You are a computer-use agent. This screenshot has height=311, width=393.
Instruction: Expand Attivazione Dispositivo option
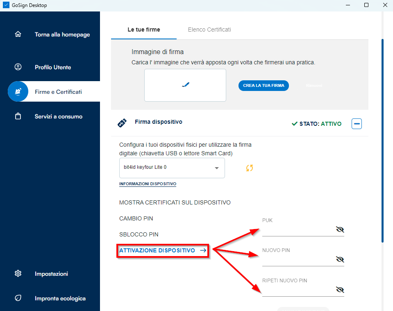pyautogui.click(x=163, y=250)
